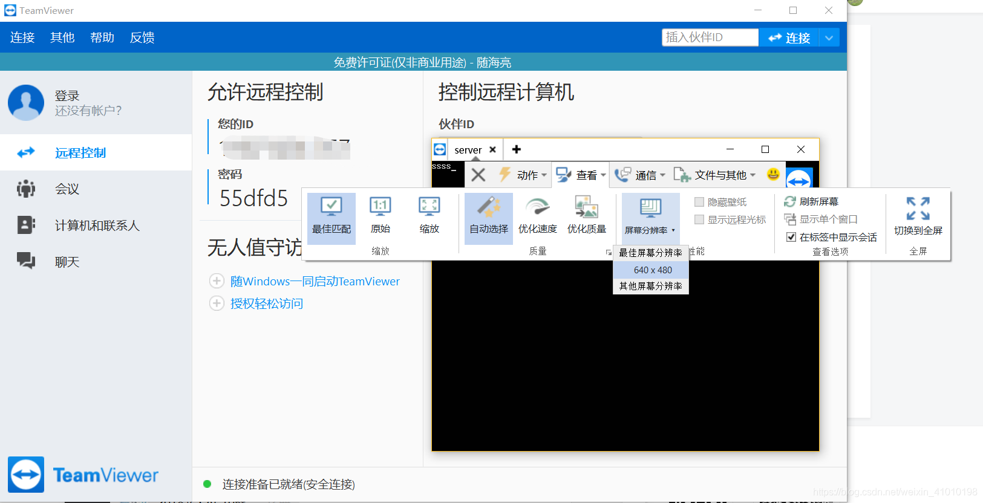Screen dimensions: 983x503
Task: Toggle Show remote cursor checkbox
Action: click(699, 219)
